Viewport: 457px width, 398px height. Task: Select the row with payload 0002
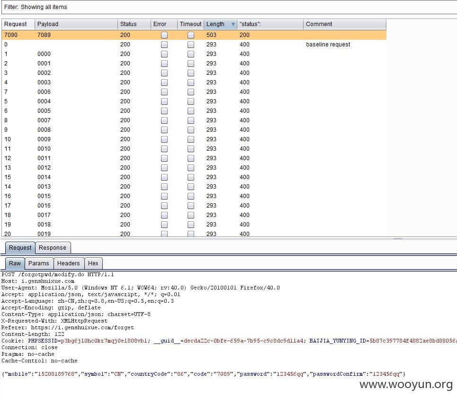194,73
